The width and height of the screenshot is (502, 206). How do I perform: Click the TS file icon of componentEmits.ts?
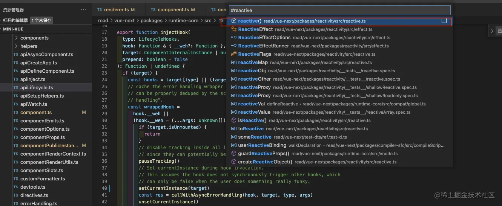16,121
